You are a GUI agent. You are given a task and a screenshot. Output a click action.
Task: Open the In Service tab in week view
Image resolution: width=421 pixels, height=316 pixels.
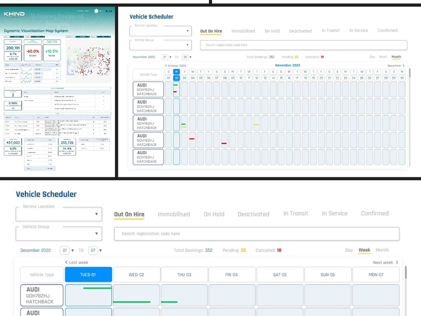335,213
